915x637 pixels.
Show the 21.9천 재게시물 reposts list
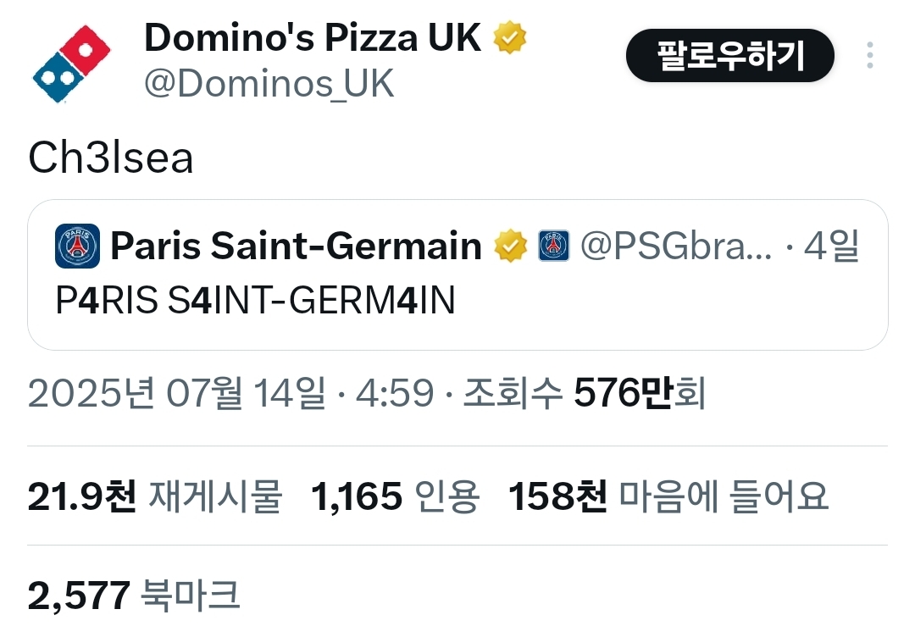(155, 496)
